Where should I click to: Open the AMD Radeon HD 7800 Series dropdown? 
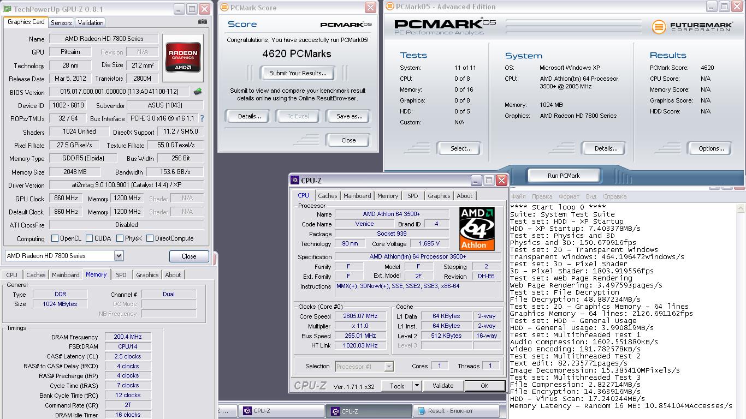(119, 255)
